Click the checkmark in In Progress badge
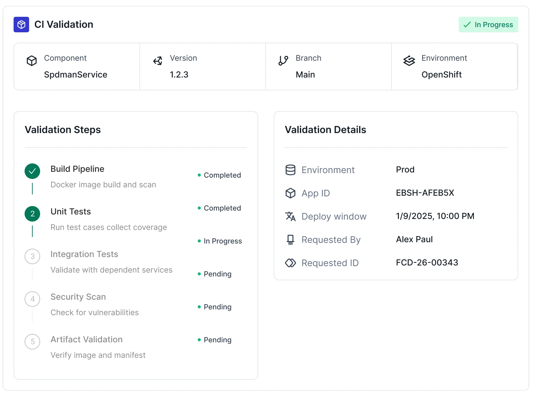 467,25
